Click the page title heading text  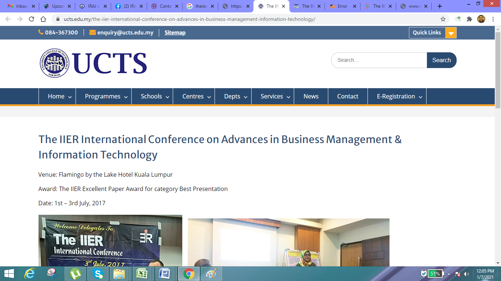220,147
